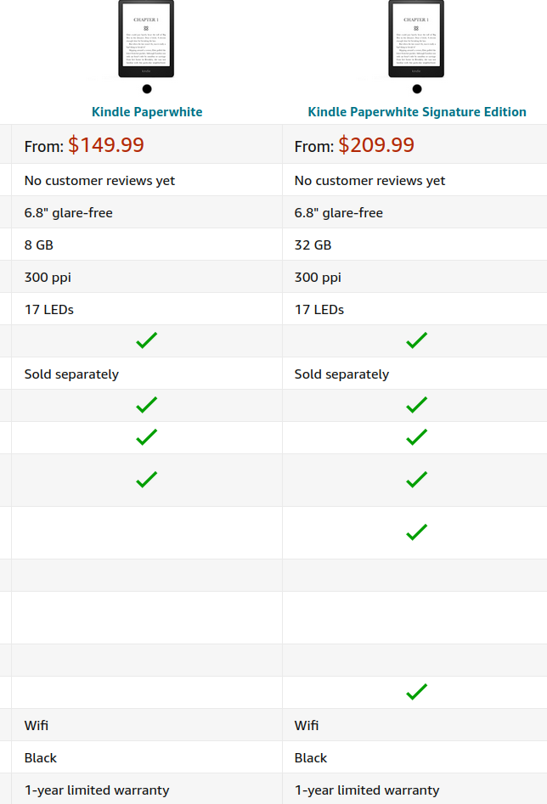The width and height of the screenshot is (547, 804).
Task: Click 'No customer reviews yet' under Kindle Paperwhite
Action: pos(99,181)
